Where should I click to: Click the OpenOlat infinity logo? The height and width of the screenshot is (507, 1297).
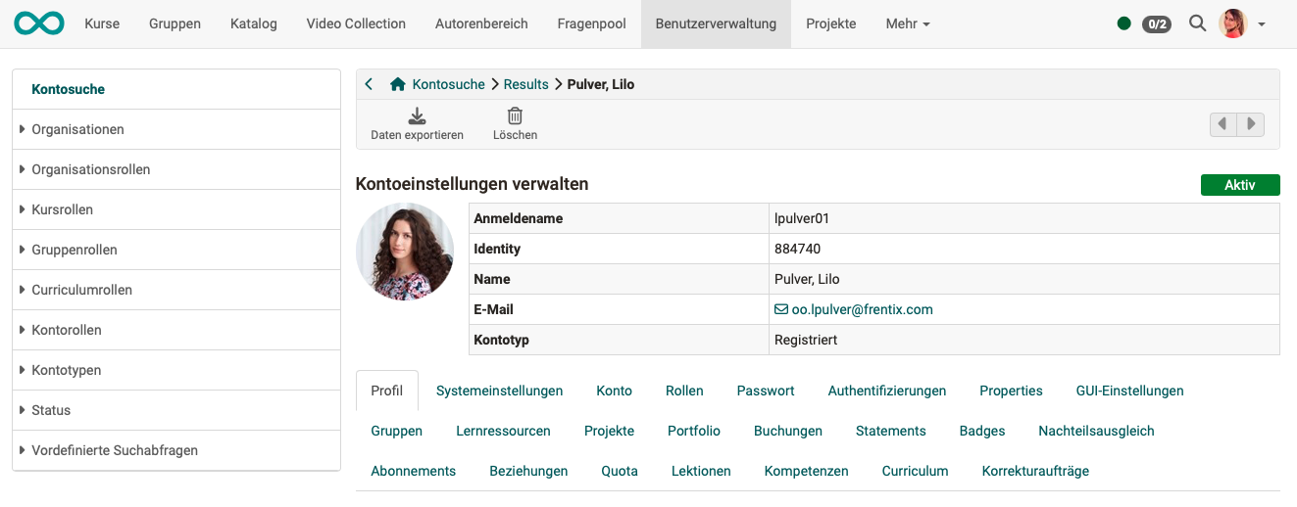click(39, 23)
